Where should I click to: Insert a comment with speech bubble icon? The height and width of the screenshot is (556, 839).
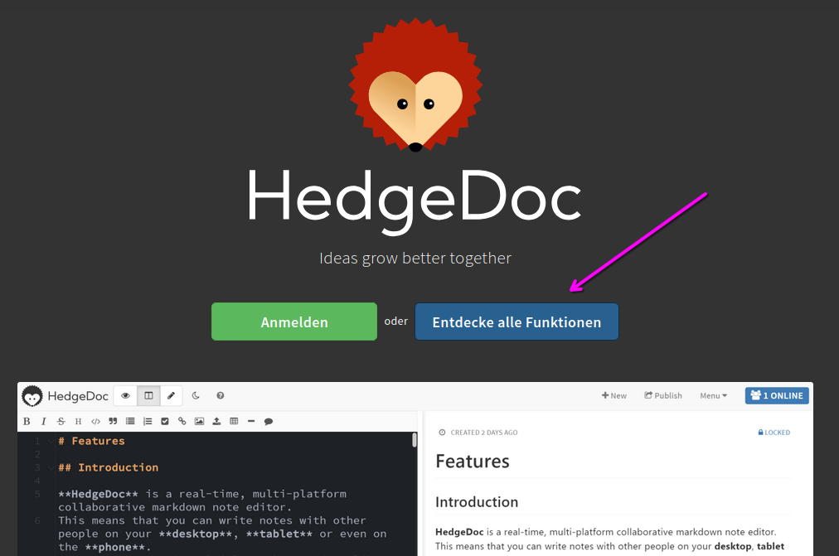coord(269,421)
